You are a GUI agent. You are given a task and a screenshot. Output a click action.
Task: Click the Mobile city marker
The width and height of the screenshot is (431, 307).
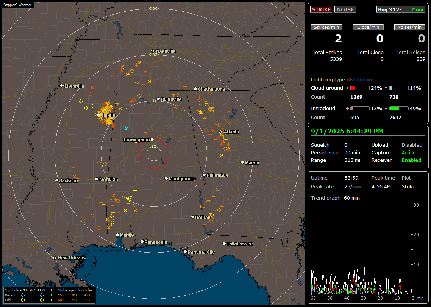(117, 234)
